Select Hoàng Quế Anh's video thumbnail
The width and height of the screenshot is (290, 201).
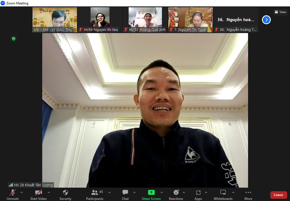click(x=145, y=20)
